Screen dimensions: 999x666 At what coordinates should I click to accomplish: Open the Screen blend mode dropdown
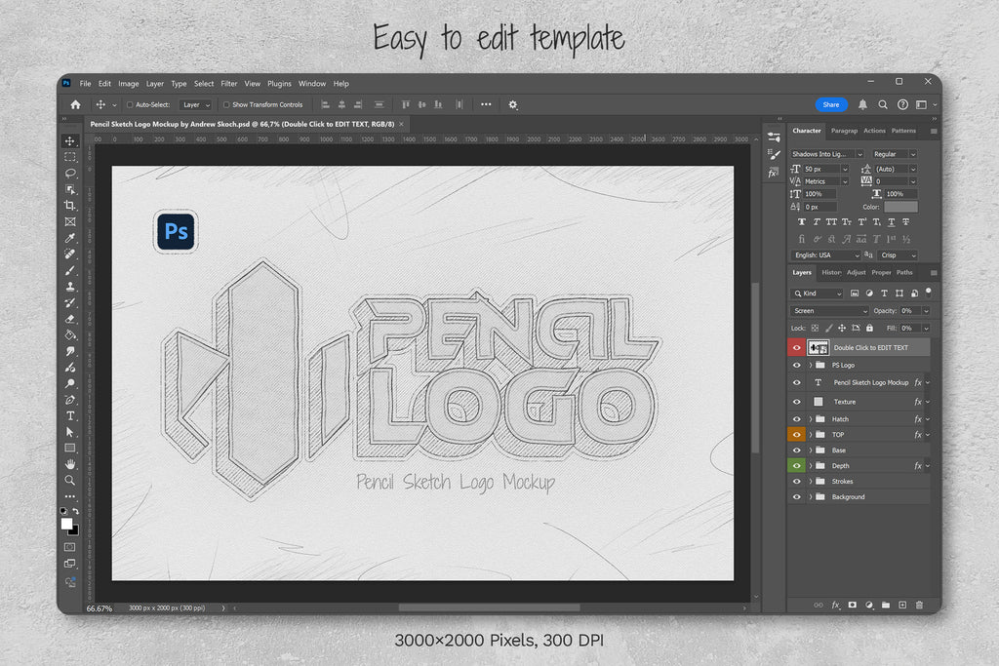829,311
